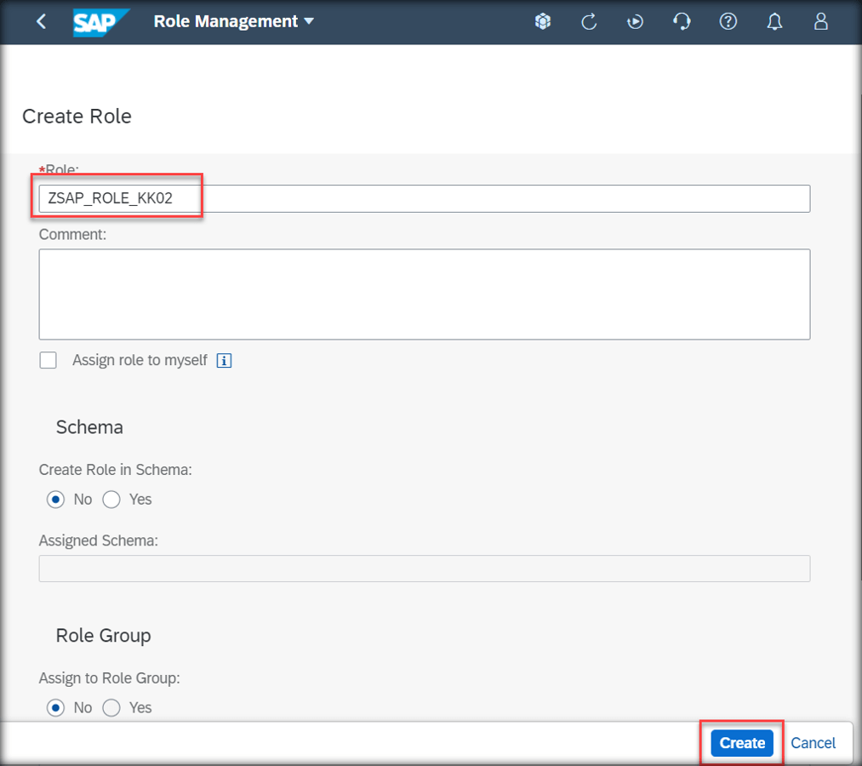Click the Schema section heading
This screenshot has width=862, height=766.
pos(89,427)
